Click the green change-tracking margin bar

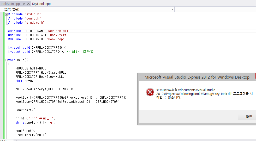[x=4, y=78]
